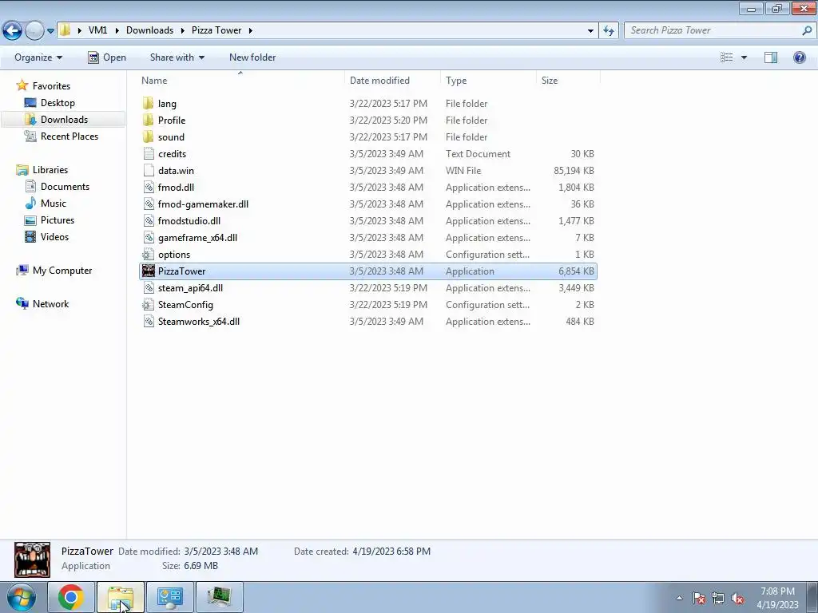The image size is (818, 613).
Task: Select the fmod-gamemaker.dll file icon
Action: tap(148, 204)
